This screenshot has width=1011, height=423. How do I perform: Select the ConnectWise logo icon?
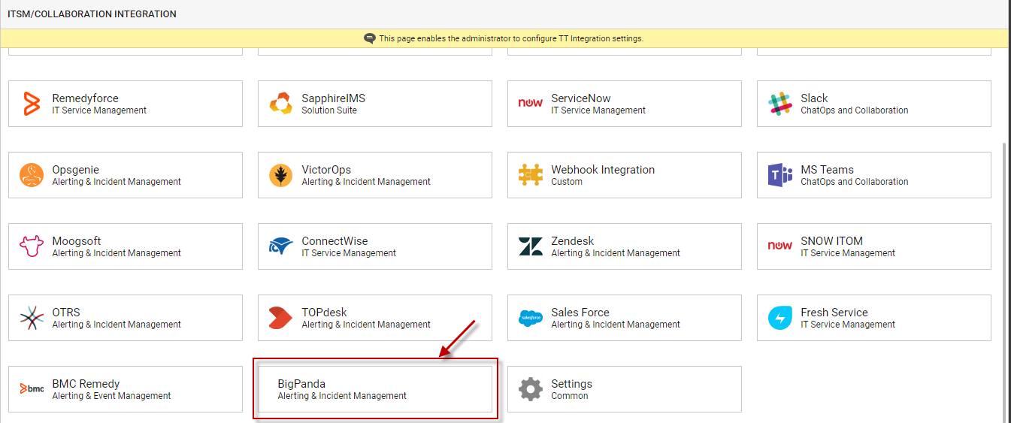click(x=281, y=246)
